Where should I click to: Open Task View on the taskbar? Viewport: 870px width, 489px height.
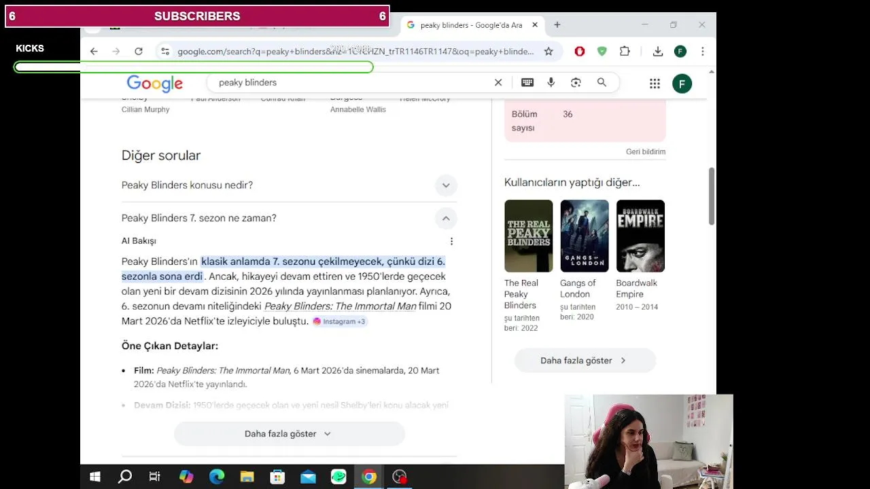point(155,477)
